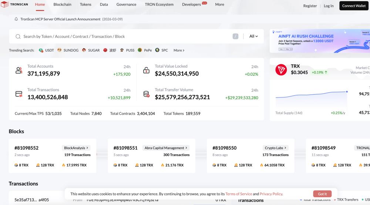The image size is (370, 205).
Task: Click block reward icon for block #81098550
Action: tap(214, 165)
